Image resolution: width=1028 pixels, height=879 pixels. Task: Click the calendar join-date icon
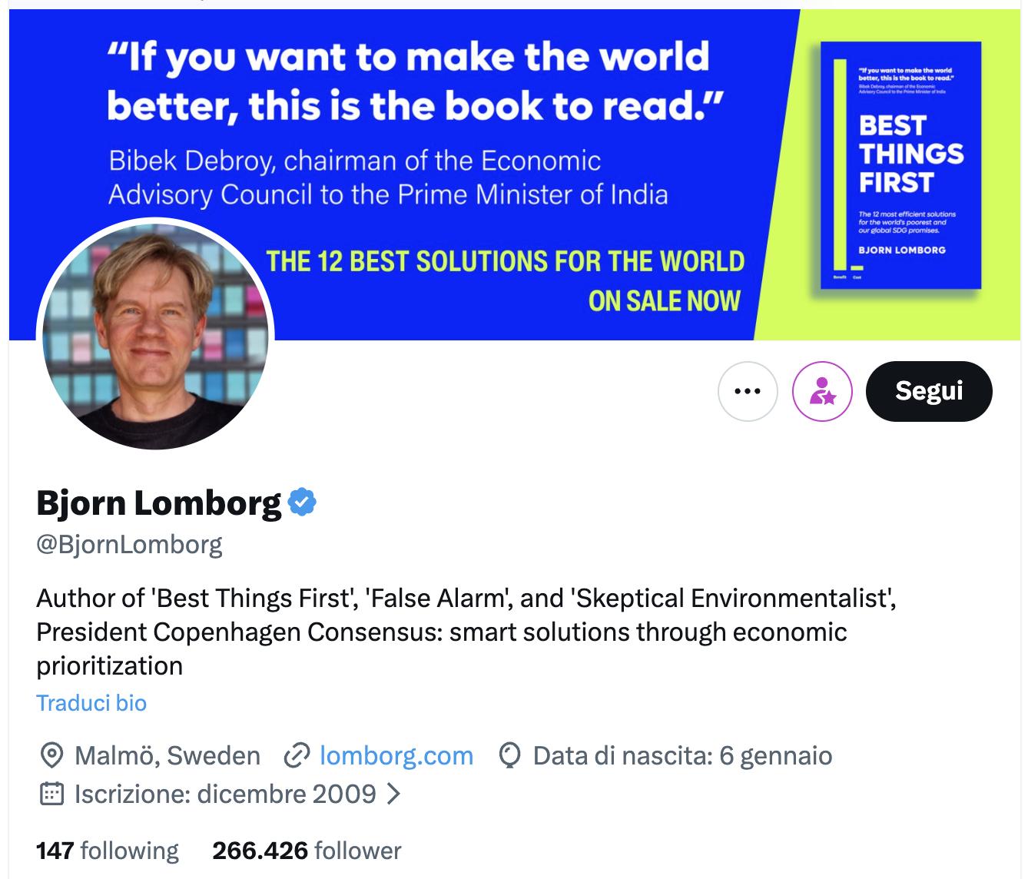pos(51,794)
